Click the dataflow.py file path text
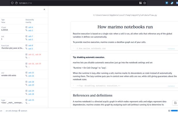The image size is (178, 113). tap(125, 15)
